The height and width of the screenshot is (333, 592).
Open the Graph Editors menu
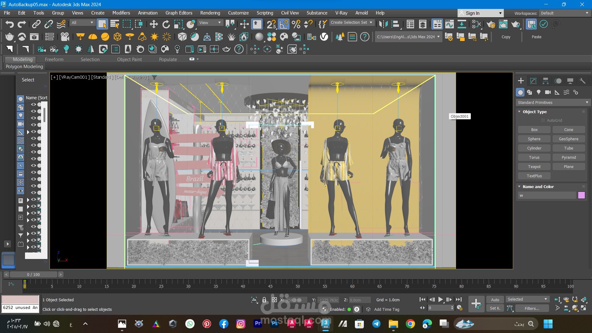pyautogui.click(x=179, y=13)
